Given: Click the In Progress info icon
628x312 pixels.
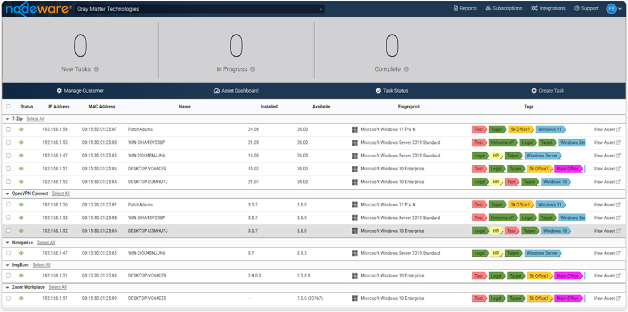Looking at the screenshot, I should (x=252, y=69).
